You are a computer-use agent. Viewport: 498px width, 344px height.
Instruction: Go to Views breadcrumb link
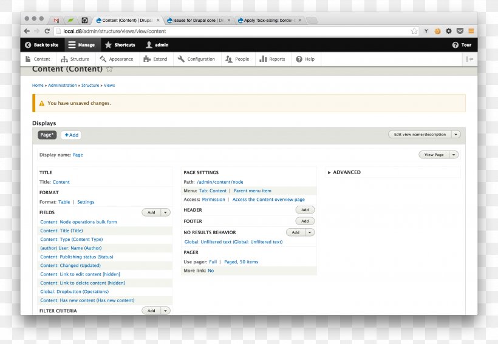pos(109,85)
